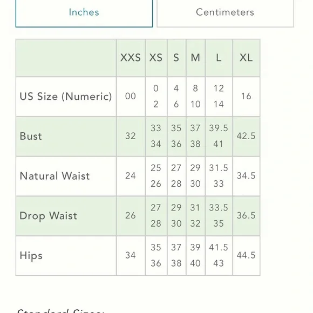
Task: Click the XXS US size 00 cell
Action: click(x=131, y=97)
